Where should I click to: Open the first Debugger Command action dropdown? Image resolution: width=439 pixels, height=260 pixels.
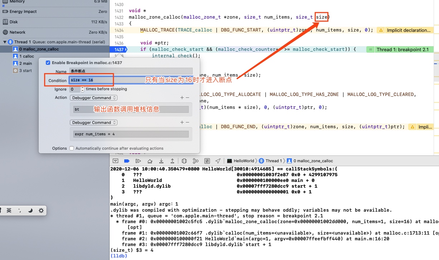coord(93,98)
